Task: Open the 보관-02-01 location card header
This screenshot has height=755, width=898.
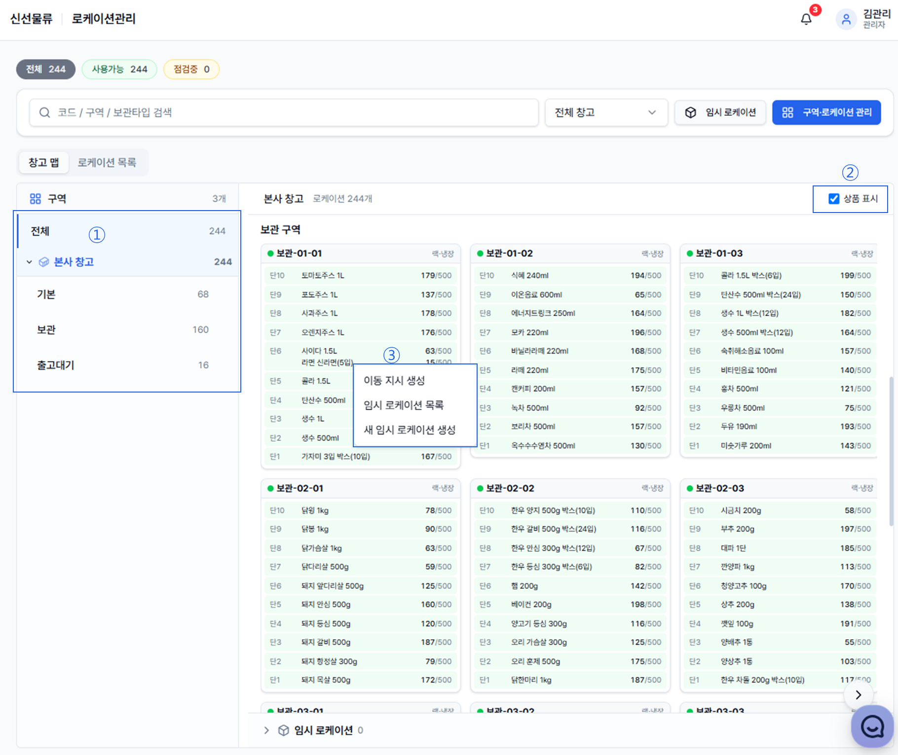Action: 361,488
